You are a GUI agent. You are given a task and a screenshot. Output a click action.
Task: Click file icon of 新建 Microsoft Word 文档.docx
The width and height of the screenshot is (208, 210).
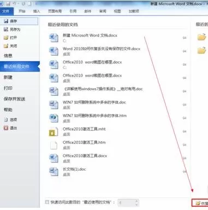pyautogui.click(x=54, y=38)
